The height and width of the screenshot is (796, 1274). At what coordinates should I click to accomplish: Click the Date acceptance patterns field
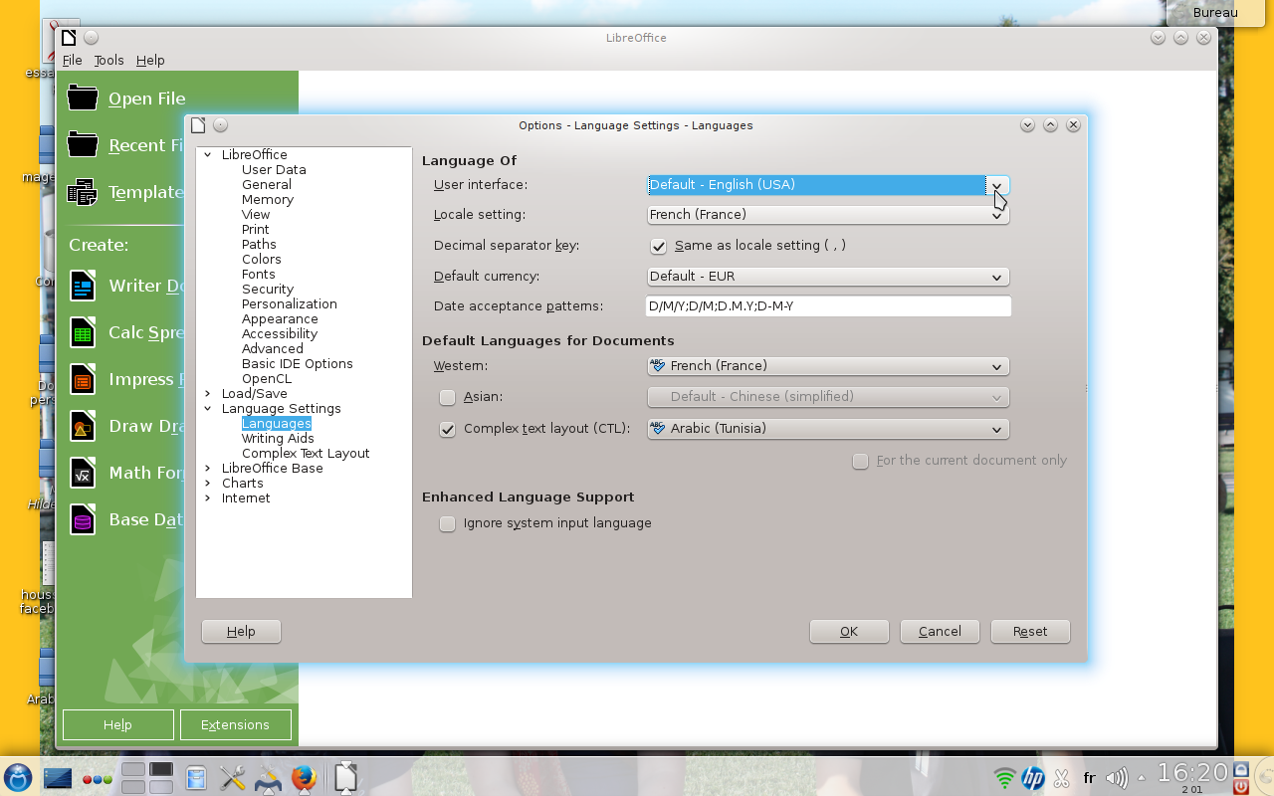[x=828, y=306]
